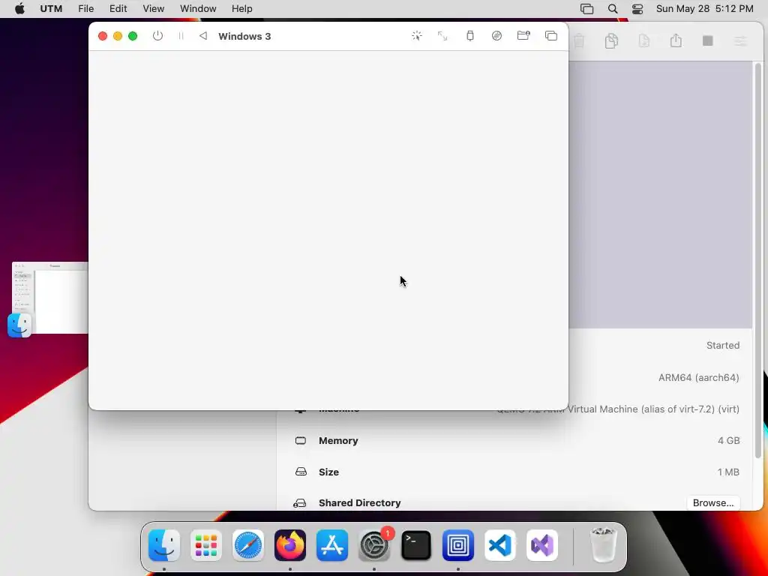This screenshot has height=576, width=768.
Task: Click the Shared Directory label
Action: coord(359,503)
